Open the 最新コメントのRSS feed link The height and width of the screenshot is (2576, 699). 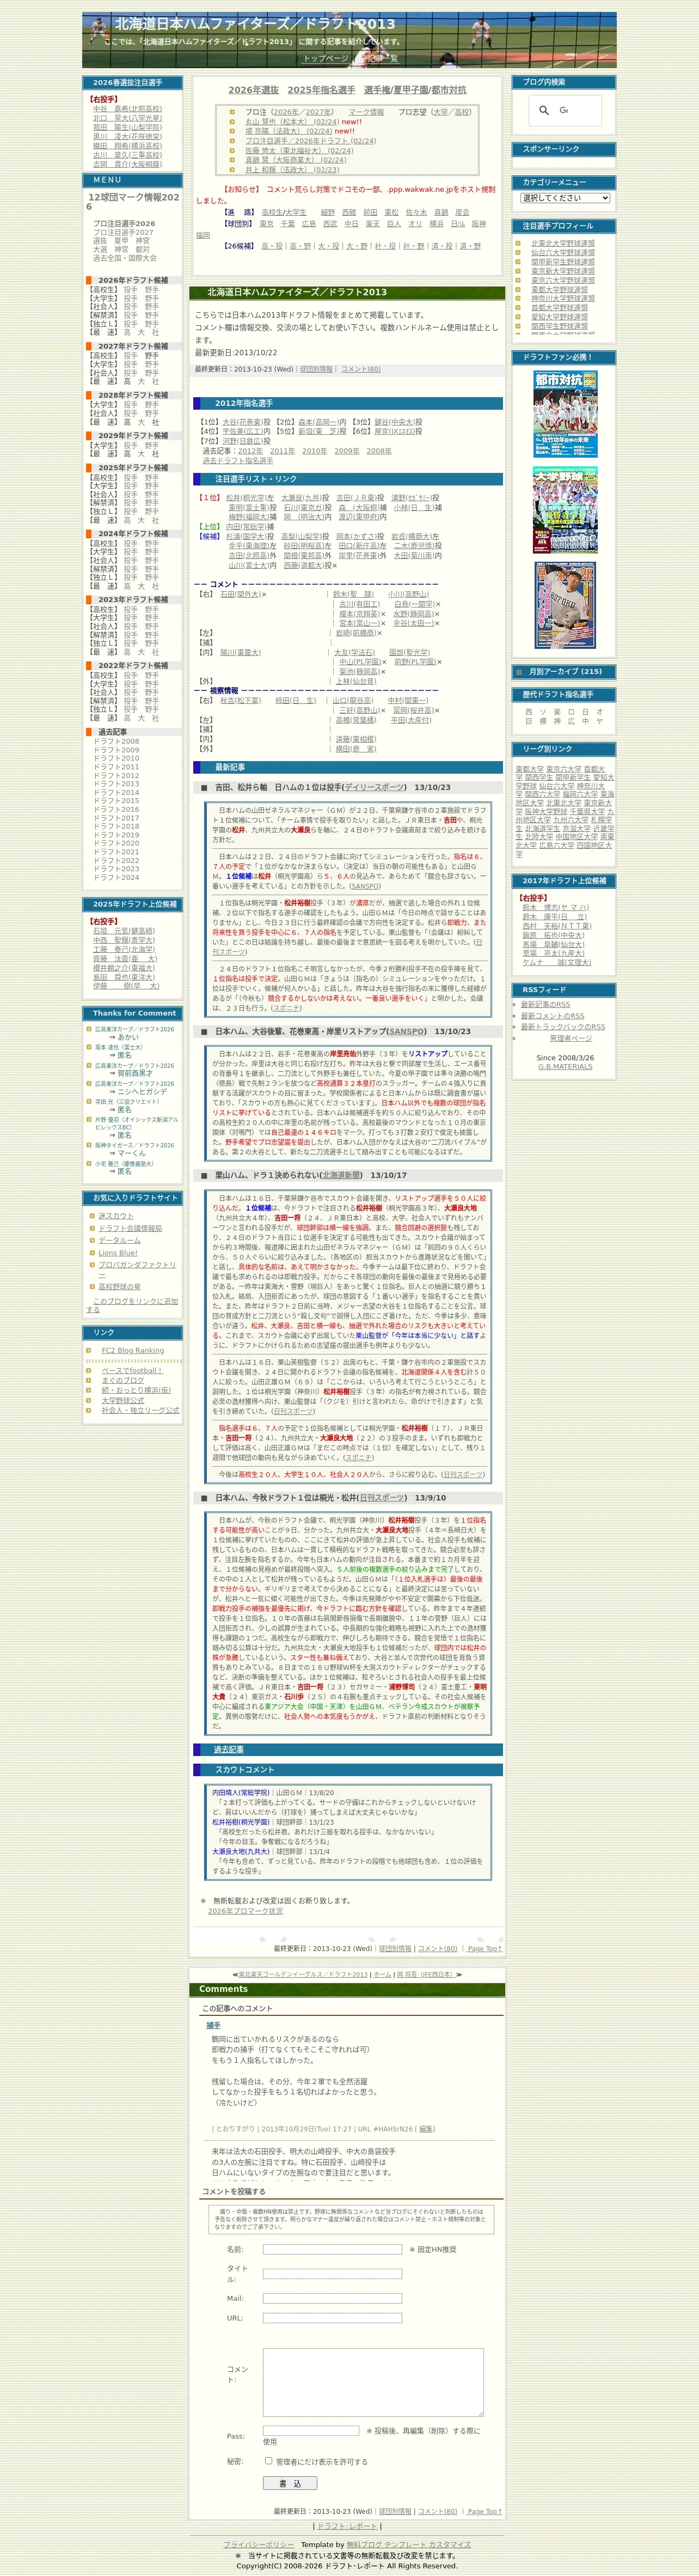(x=552, y=1016)
